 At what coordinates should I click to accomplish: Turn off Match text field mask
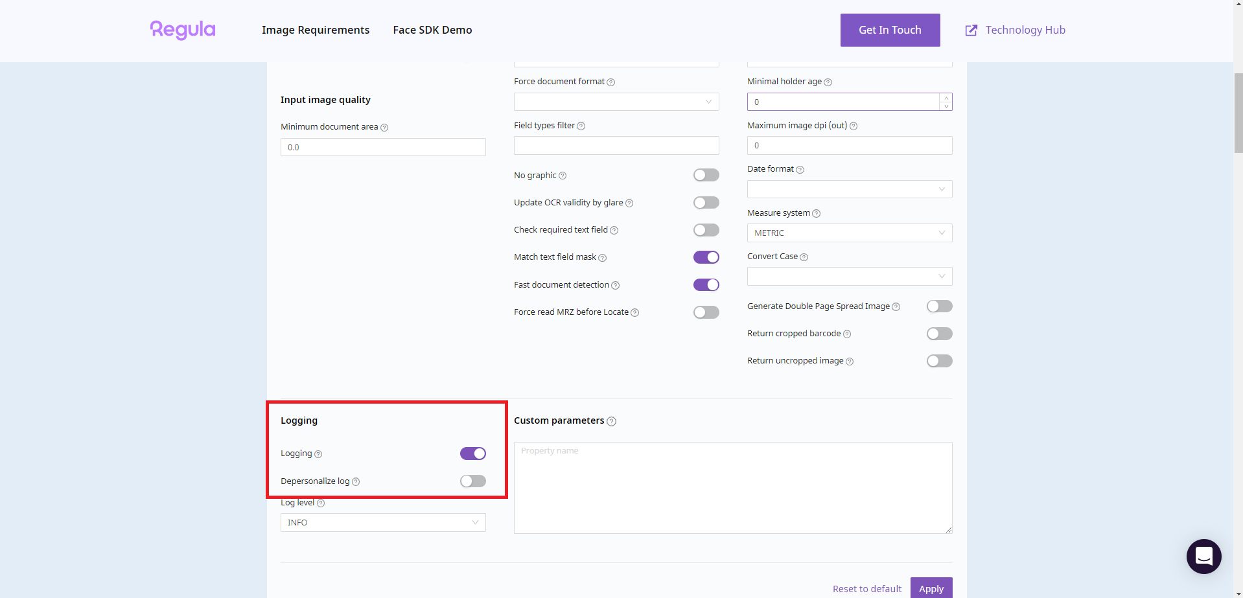(x=706, y=257)
